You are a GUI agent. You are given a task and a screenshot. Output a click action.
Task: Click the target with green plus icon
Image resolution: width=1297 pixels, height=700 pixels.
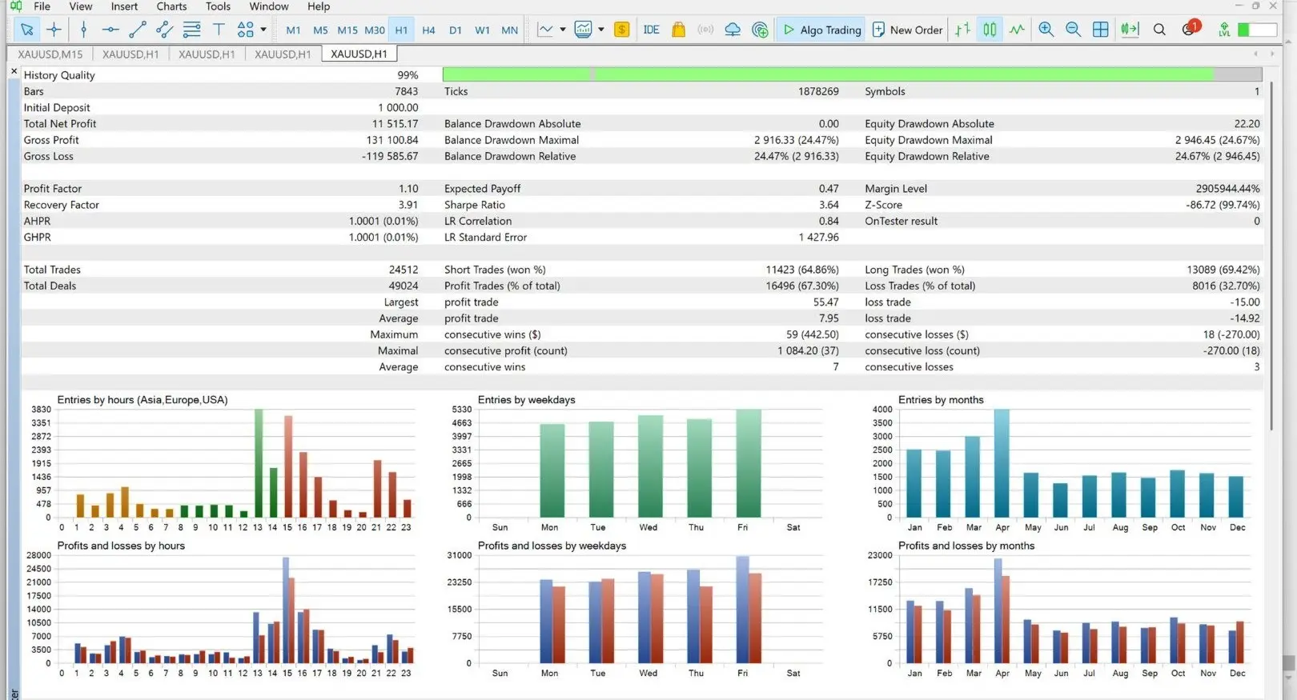coord(760,30)
